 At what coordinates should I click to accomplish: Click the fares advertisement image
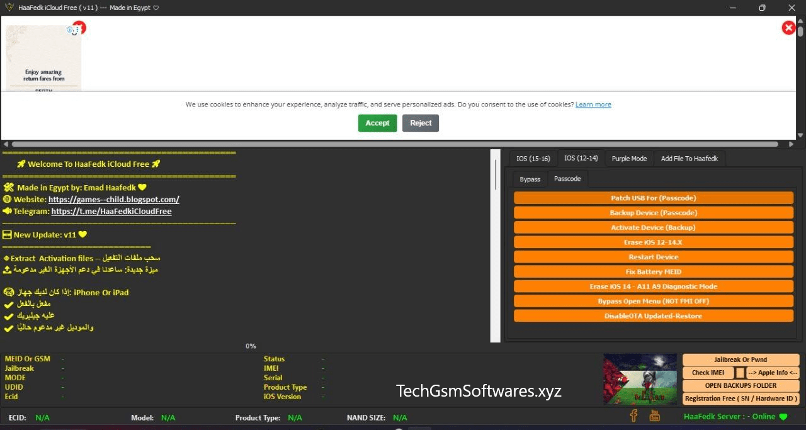(44, 59)
